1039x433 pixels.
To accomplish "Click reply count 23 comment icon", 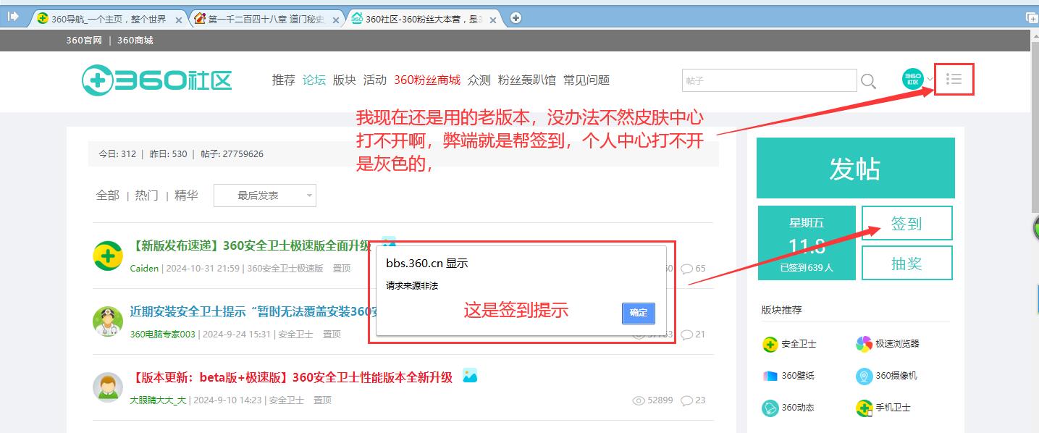I will point(686,400).
